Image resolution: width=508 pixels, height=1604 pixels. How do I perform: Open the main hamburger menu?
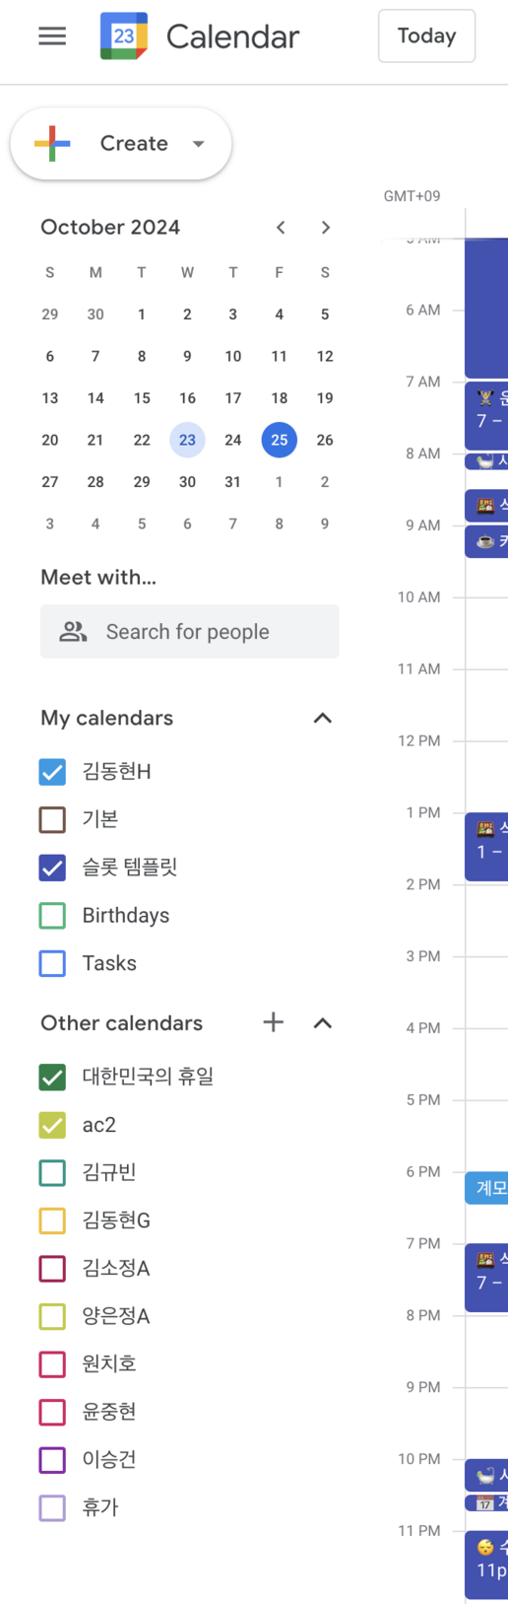click(x=52, y=36)
